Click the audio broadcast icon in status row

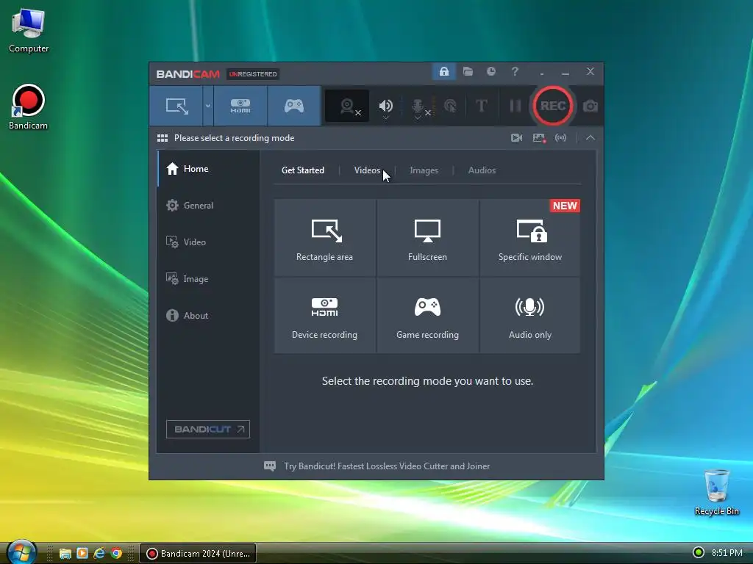560,138
